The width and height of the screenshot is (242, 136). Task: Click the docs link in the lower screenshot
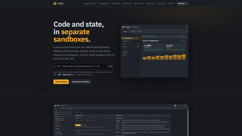[179, 106]
